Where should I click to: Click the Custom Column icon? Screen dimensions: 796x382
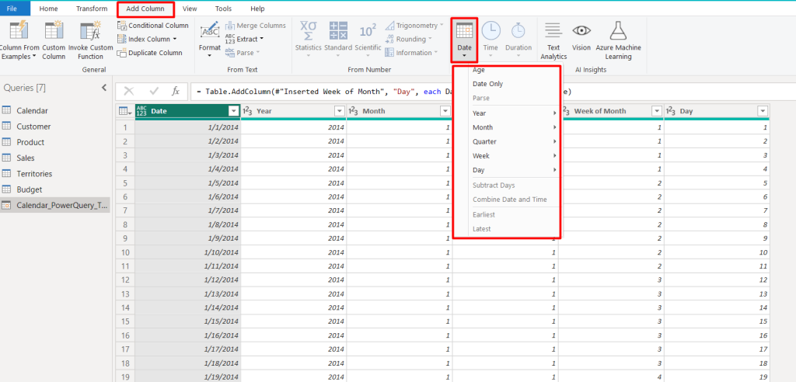pos(54,31)
